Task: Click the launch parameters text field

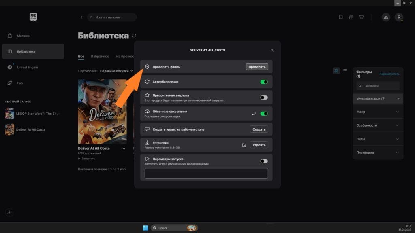Action: pyautogui.click(x=206, y=173)
